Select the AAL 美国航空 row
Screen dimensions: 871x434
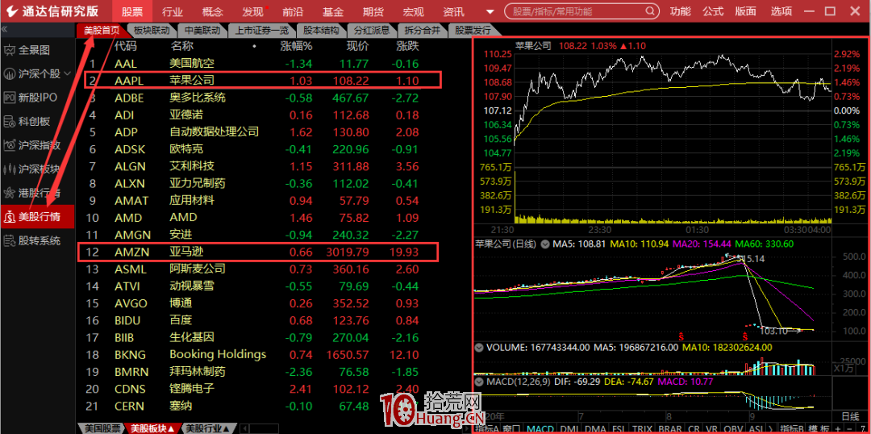pos(275,64)
